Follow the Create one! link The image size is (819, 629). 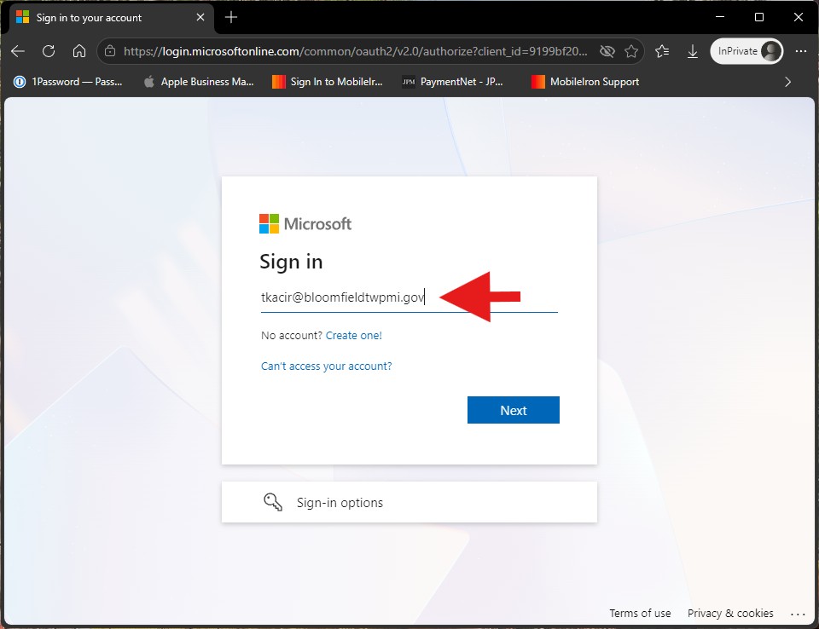click(x=353, y=336)
